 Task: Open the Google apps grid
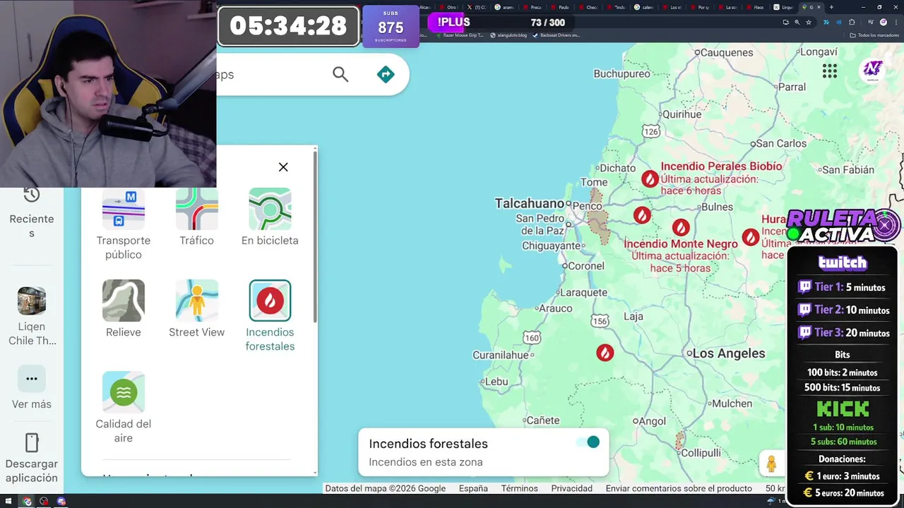[x=830, y=71]
